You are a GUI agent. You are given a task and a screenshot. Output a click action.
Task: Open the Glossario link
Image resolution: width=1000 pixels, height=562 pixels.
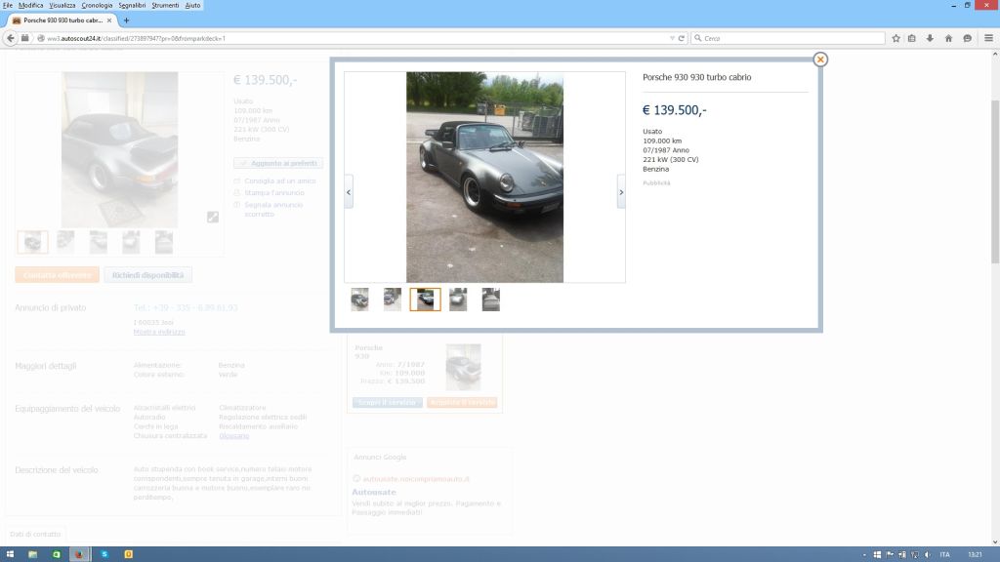click(234, 436)
